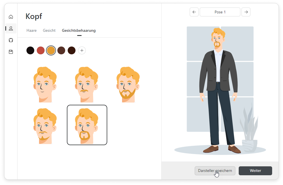Choose the orange color swatch
Viewport: 283px width, 185px height.
pos(51,50)
